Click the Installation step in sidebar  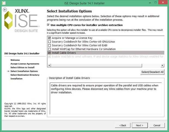tap(16, 78)
